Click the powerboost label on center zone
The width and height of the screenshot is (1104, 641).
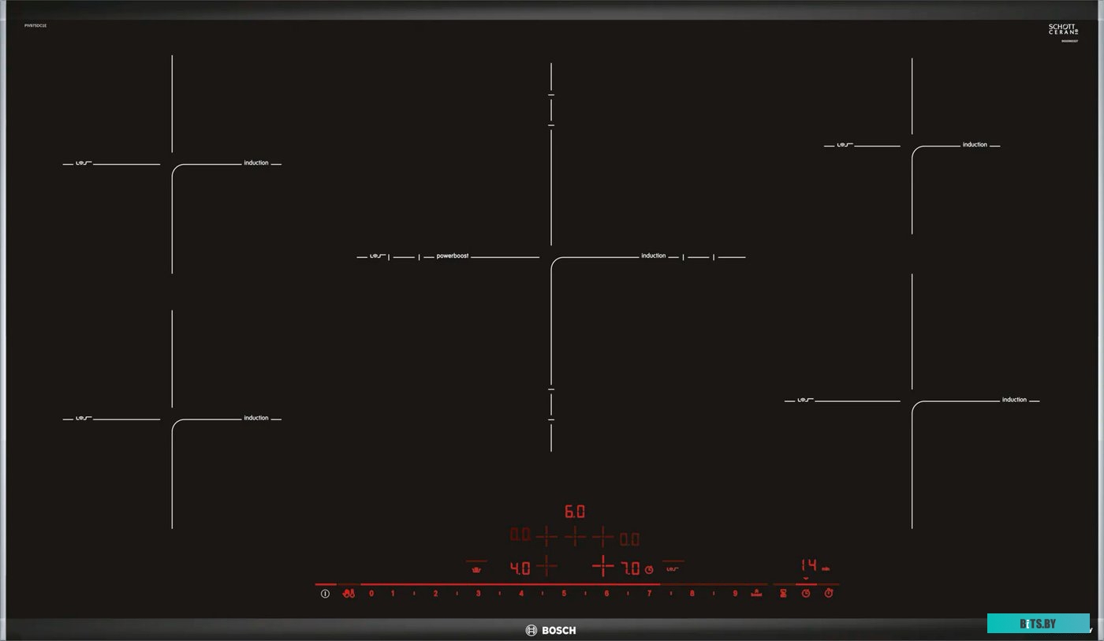pyautogui.click(x=452, y=256)
